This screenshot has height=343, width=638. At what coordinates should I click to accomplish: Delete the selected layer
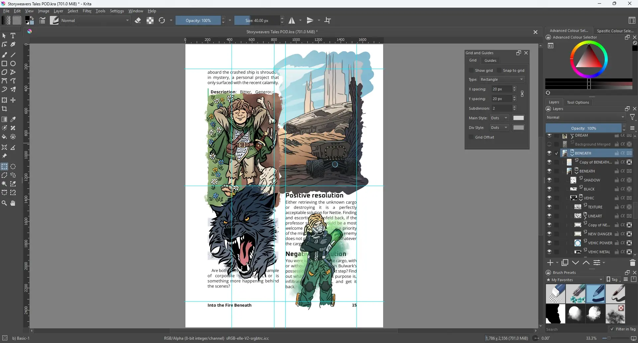point(633,263)
